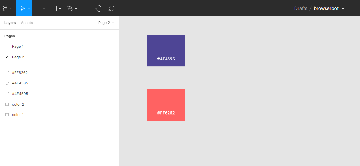
Task: Expand the Move tool options arrow
Action: coord(29,9)
